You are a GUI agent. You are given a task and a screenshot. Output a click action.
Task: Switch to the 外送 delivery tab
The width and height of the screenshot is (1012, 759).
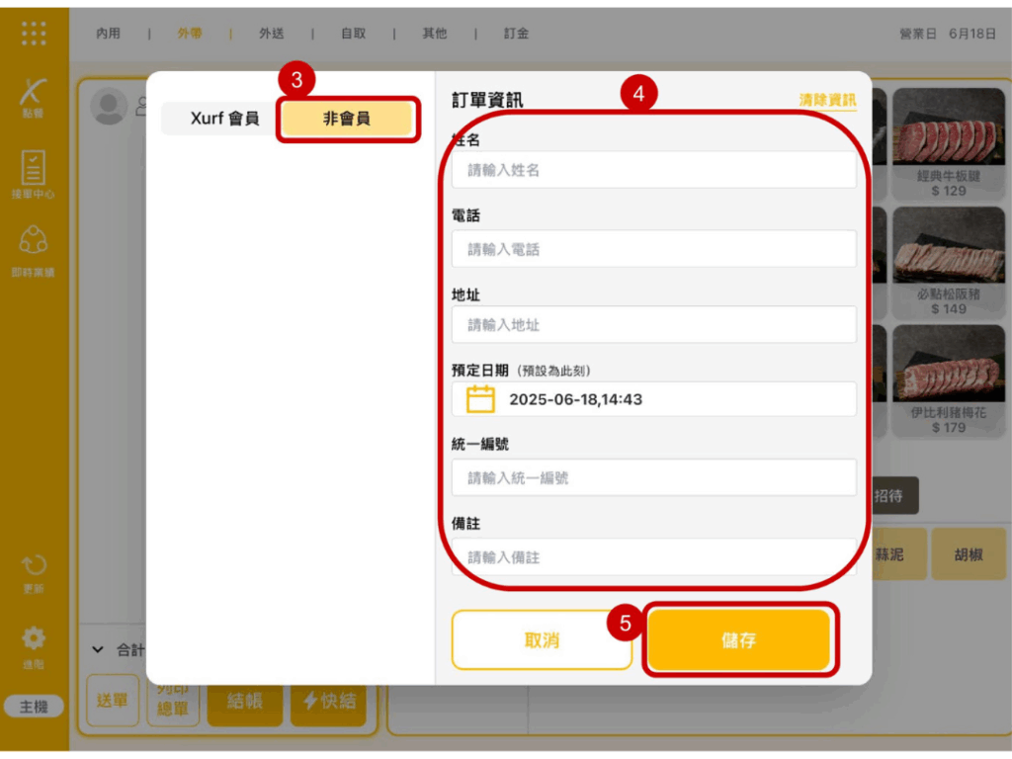coord(271,33)
